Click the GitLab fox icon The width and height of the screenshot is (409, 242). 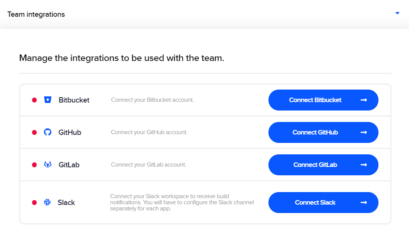47,165
